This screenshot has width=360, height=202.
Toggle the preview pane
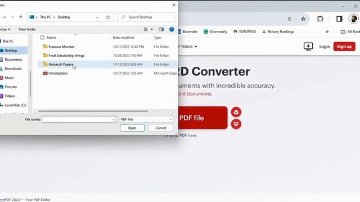[161, 29]
